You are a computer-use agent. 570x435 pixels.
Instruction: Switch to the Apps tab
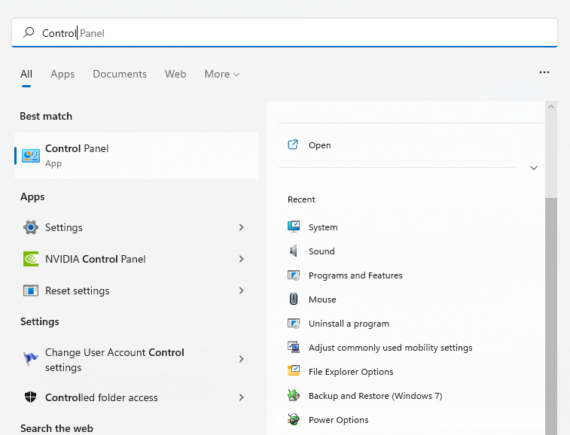pos(62,74)
